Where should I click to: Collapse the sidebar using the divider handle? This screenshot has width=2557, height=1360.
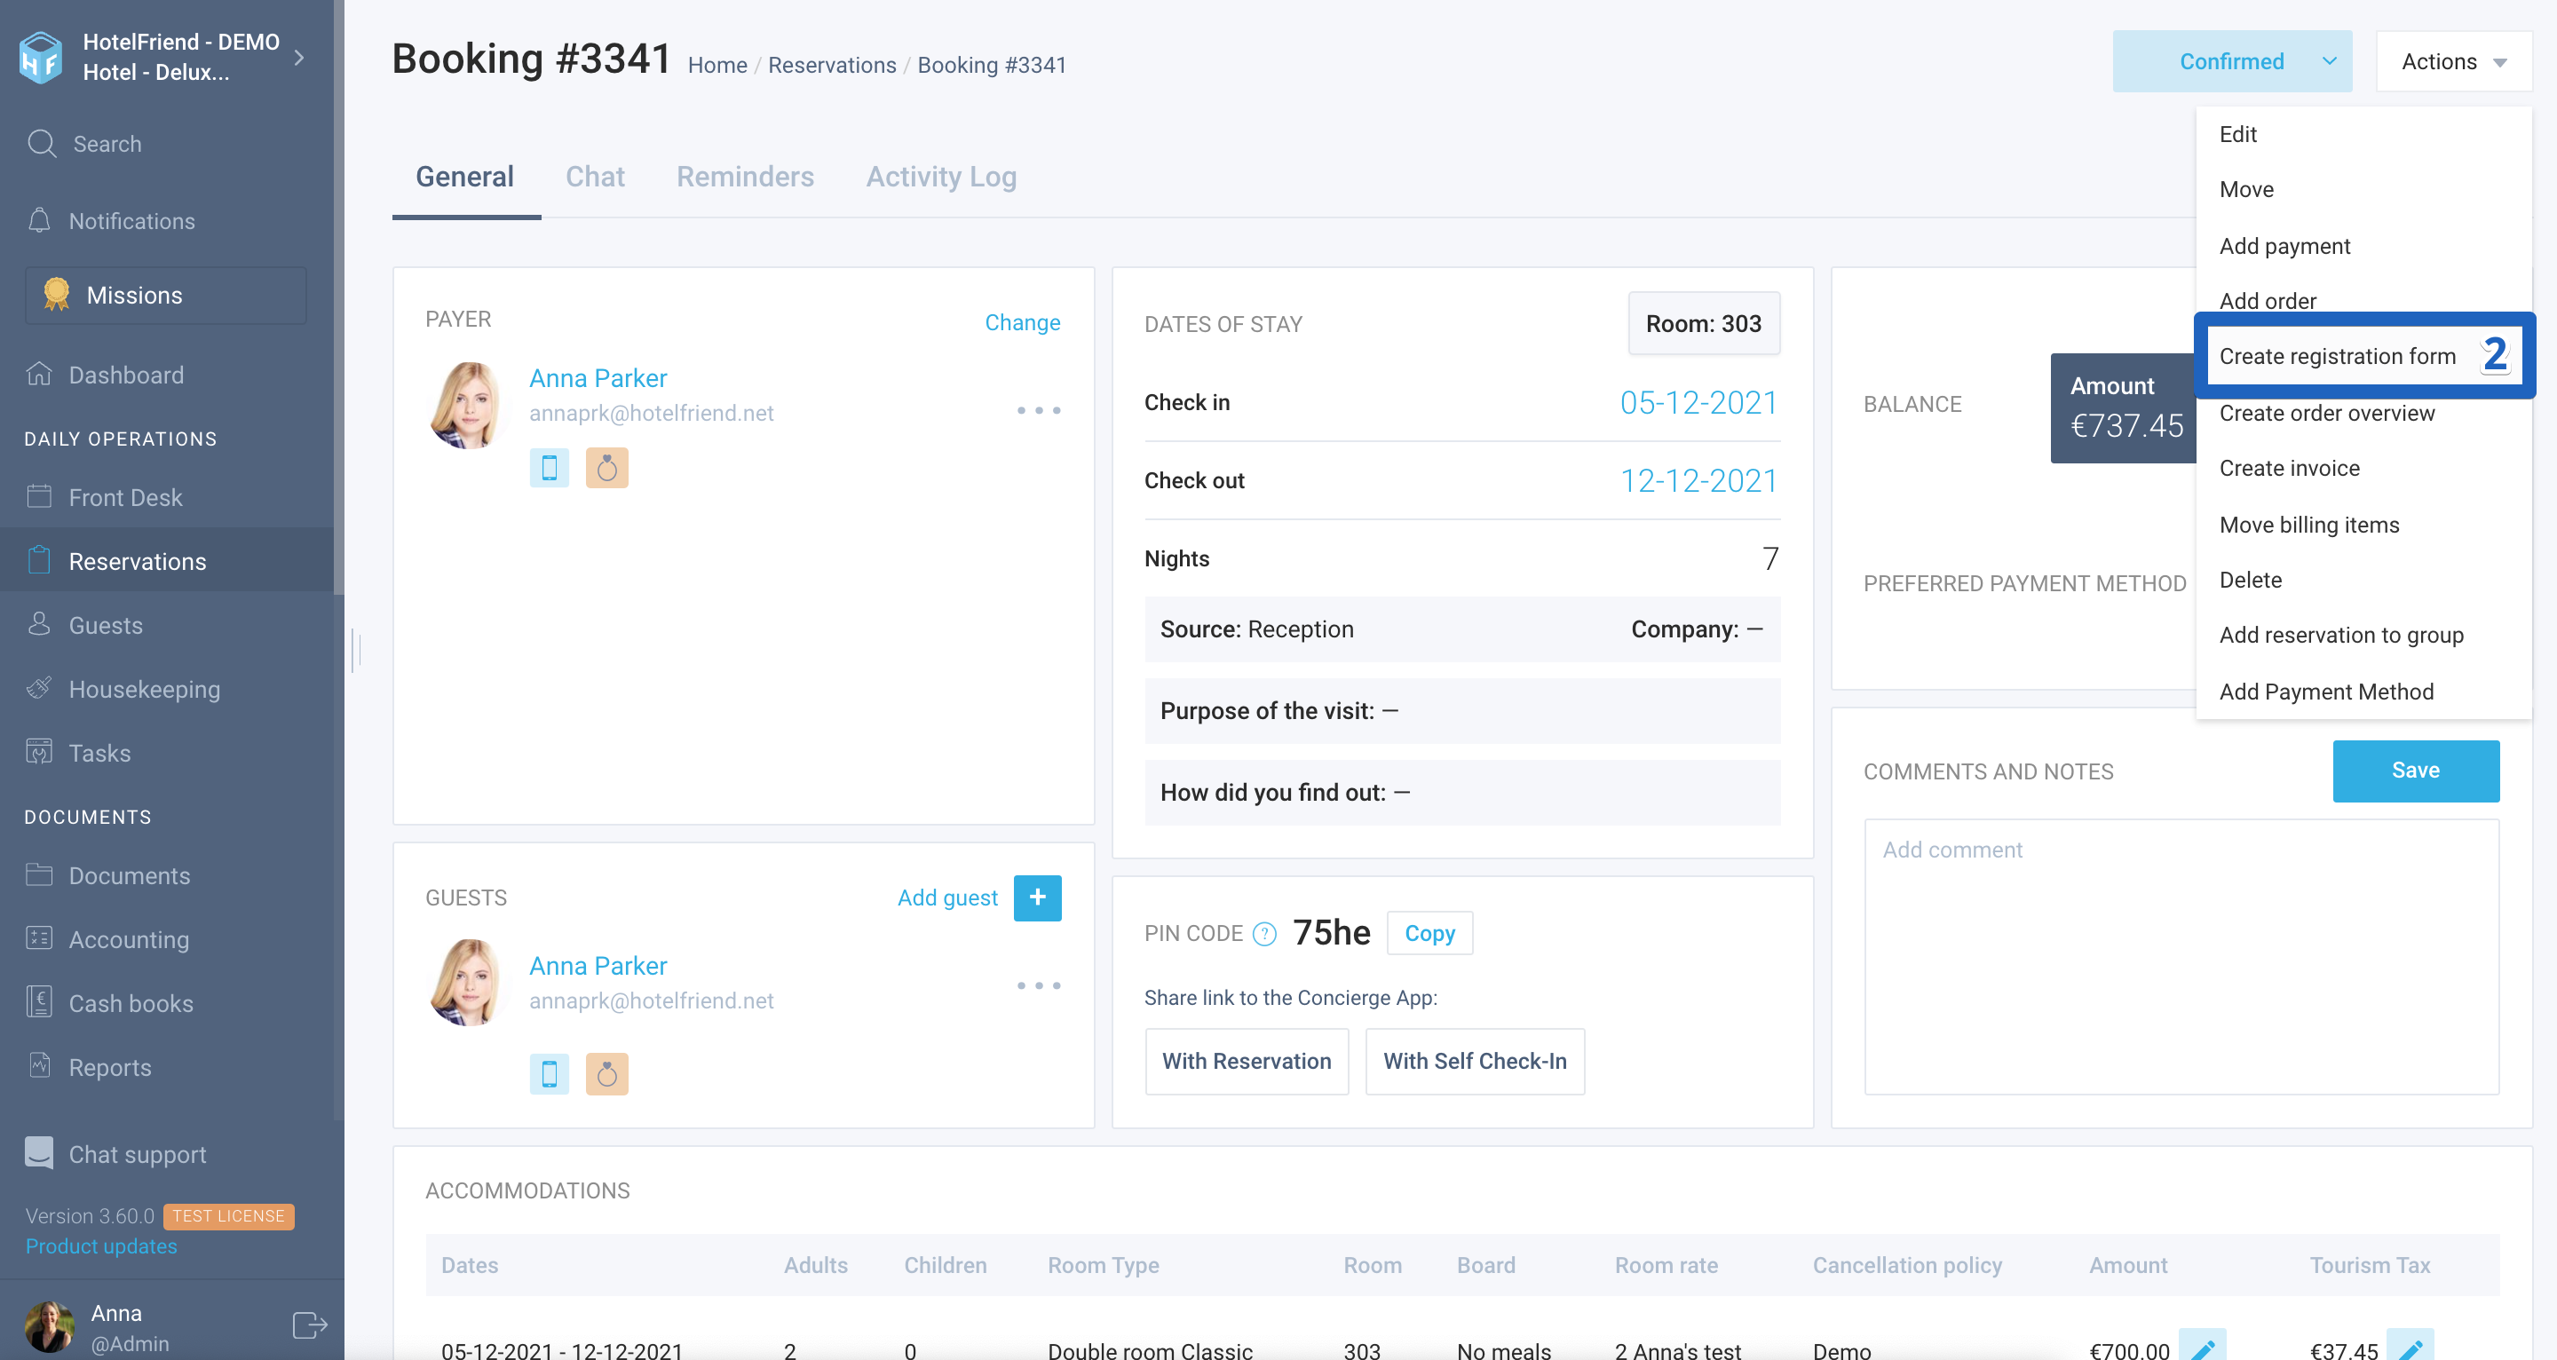point(355,650)
